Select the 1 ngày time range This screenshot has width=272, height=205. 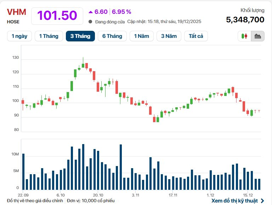point(19,36)
